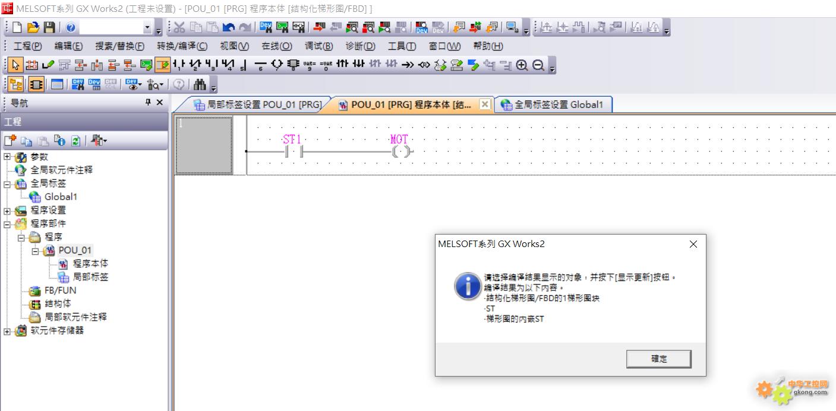Select FB/FUN in the project tree
The image size is (836, 411).
point(60,290)
